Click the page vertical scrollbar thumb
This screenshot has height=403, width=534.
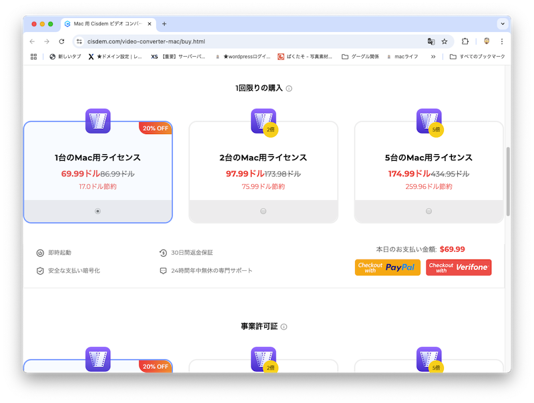[x=508, y=181]
